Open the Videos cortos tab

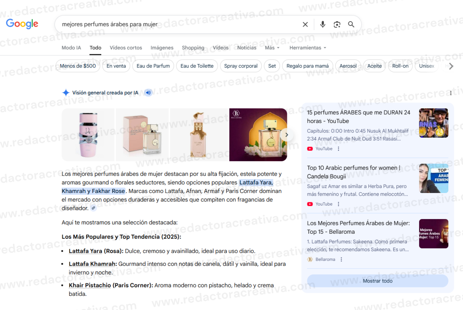click(126, 48)
